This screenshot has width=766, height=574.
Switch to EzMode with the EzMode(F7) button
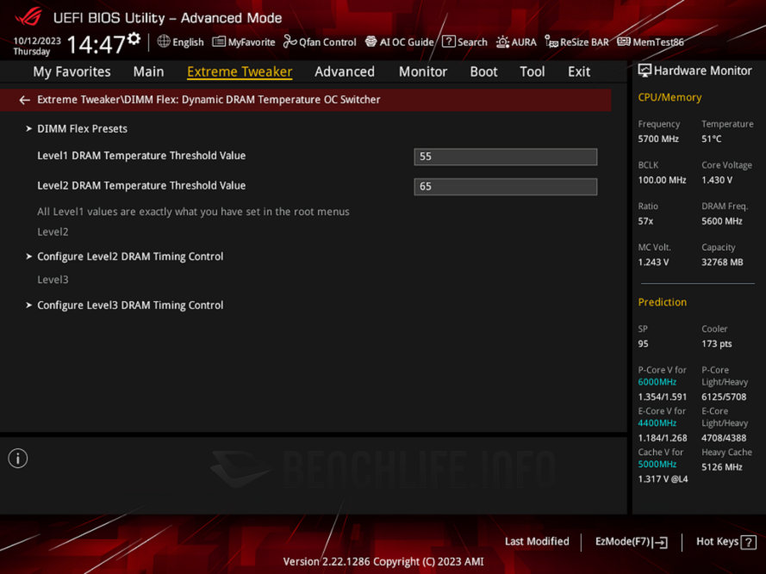click(x=631, y=541)
